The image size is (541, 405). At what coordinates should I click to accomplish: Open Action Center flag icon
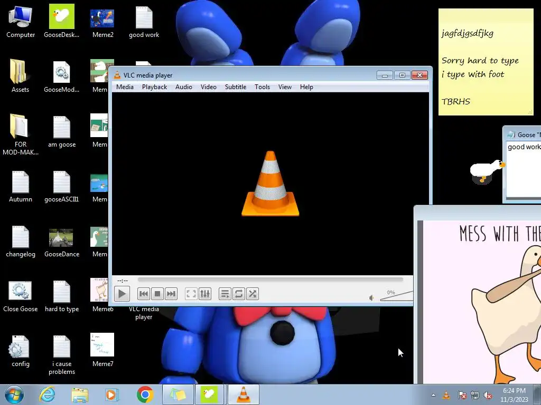[x=462, y=396]
